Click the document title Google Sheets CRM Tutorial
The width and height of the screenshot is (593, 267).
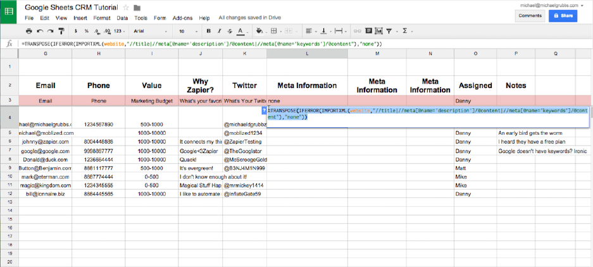pos(72,8)
